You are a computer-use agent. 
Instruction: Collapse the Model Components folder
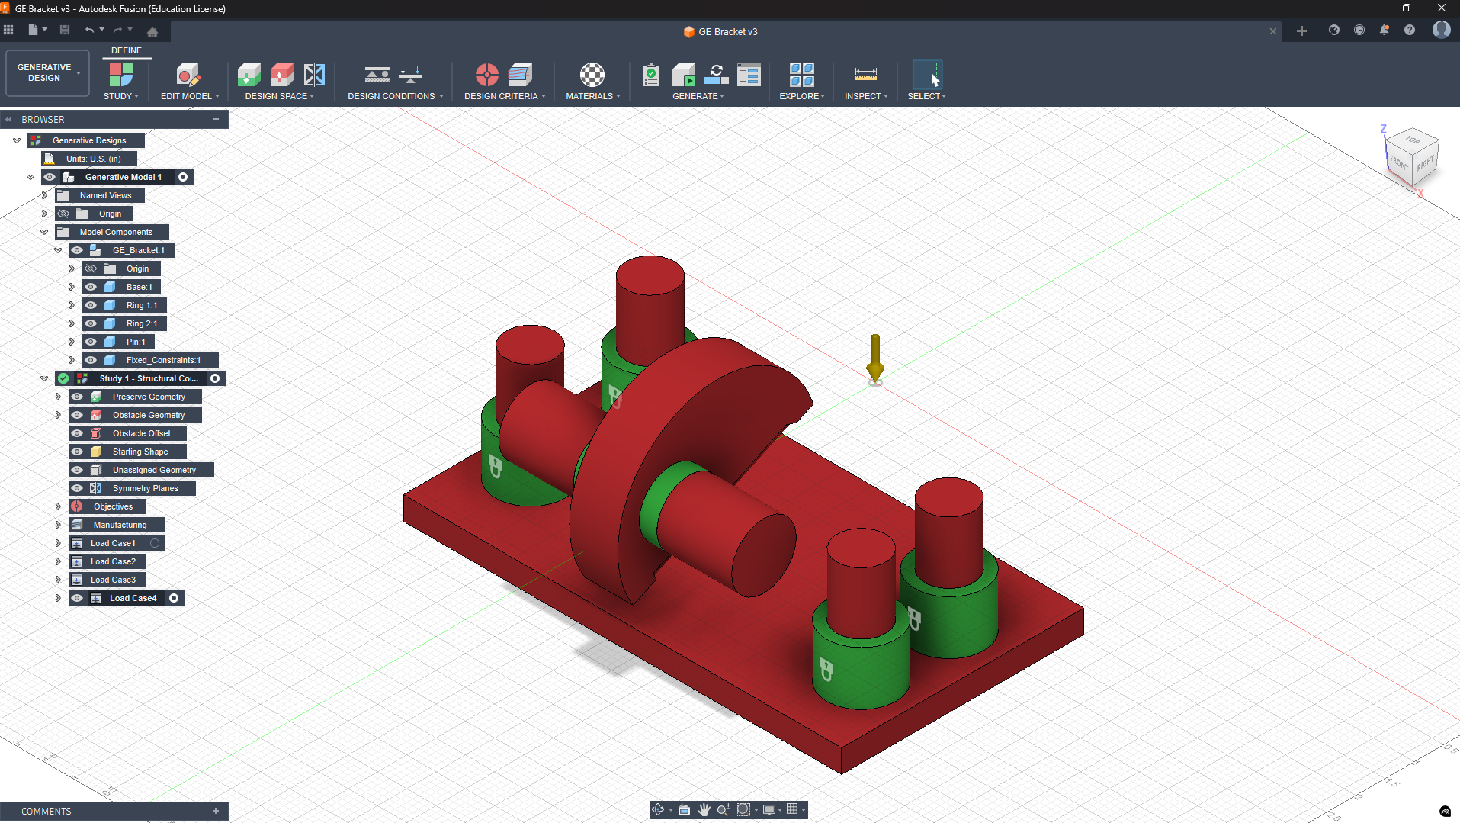click(44, 232)
